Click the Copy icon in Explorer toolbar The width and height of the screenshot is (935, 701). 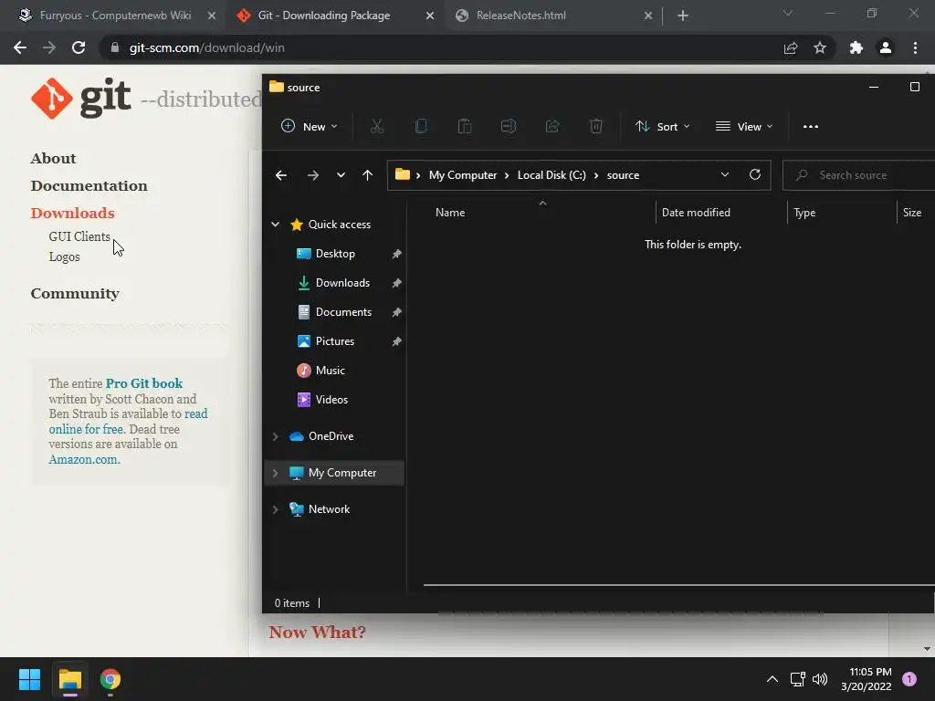[x=420, y=126]
